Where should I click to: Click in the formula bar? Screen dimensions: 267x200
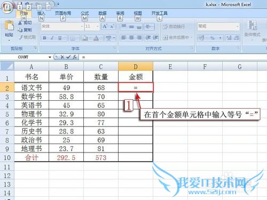coord(172,57)
